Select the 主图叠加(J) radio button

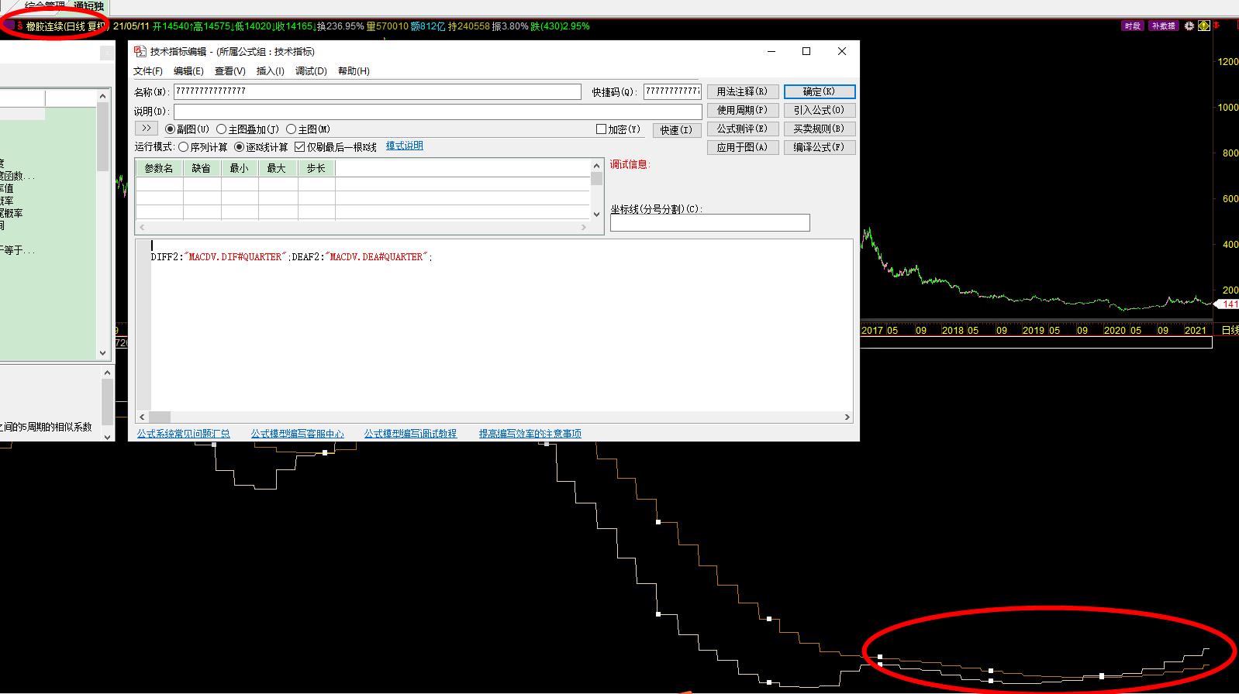point(247,129)
